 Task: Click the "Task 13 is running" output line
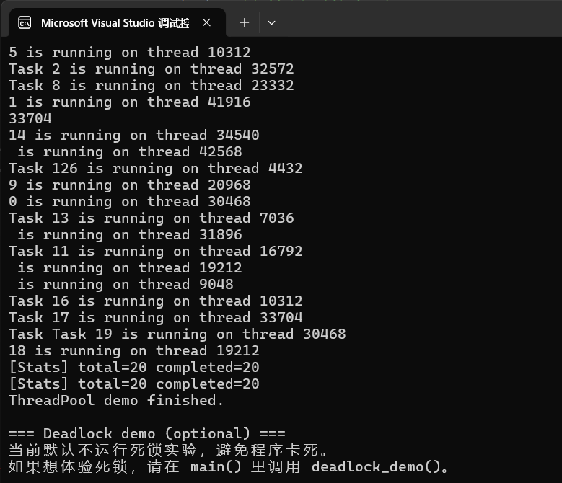coord(151,218)
